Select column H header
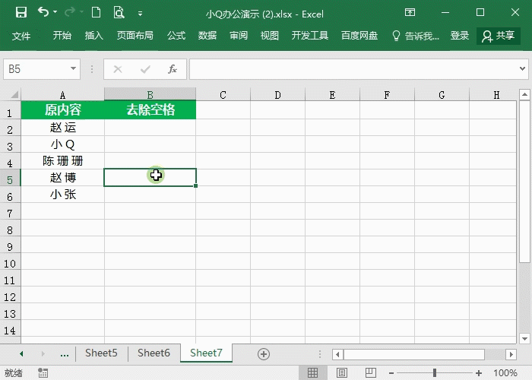Viewport: 532px width, 380px height. pyautogui.click(x=496, y=95)
